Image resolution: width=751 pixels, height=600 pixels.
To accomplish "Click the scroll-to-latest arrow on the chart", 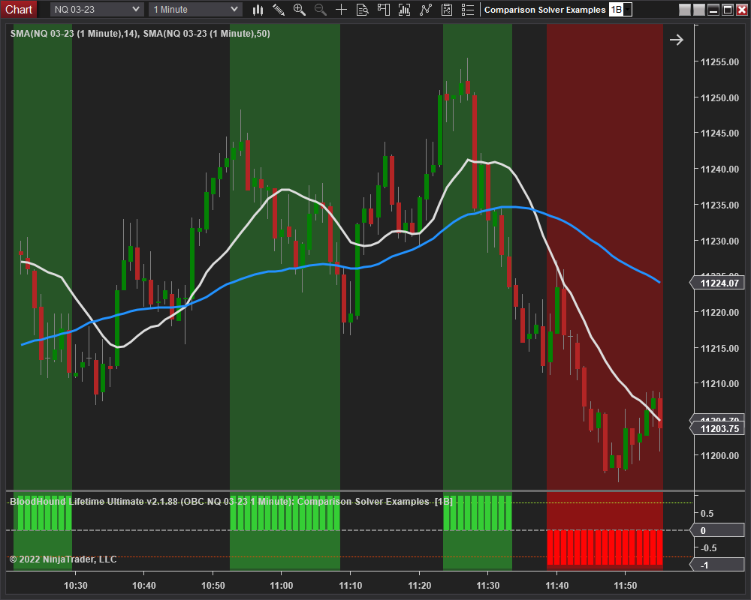I will (677, 40).
